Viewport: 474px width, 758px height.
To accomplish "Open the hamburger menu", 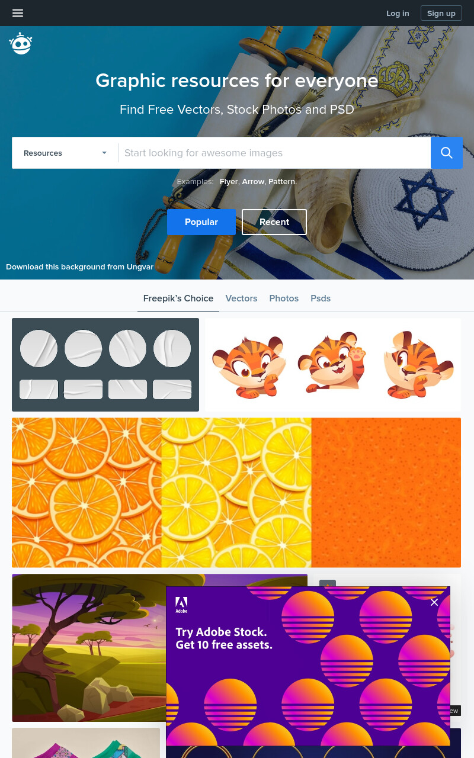I will (x=18, y=13).
